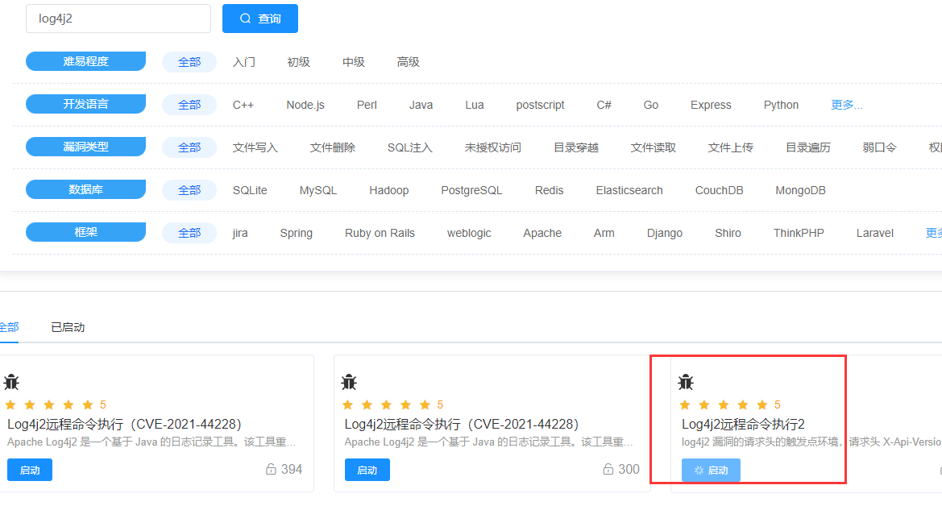Filter difficulty by 高级

[408, 62]
